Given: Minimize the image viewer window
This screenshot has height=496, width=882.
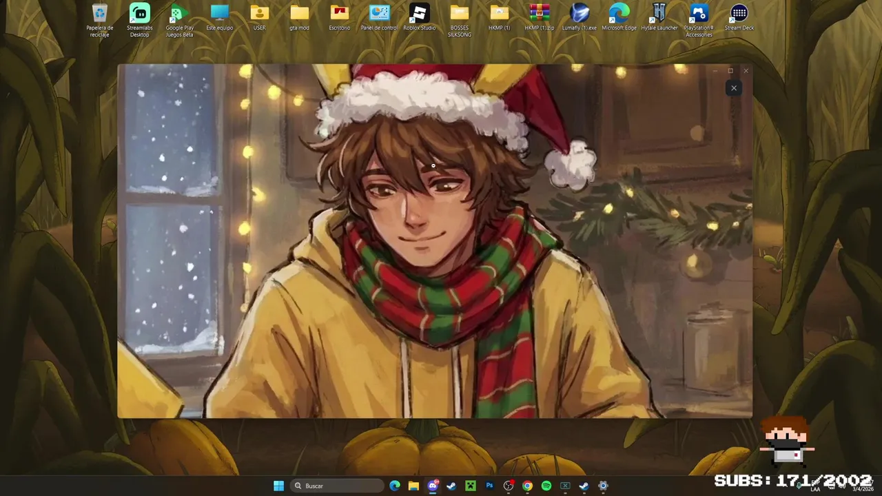Looking at the screenshot, I should tap(715, 70).
